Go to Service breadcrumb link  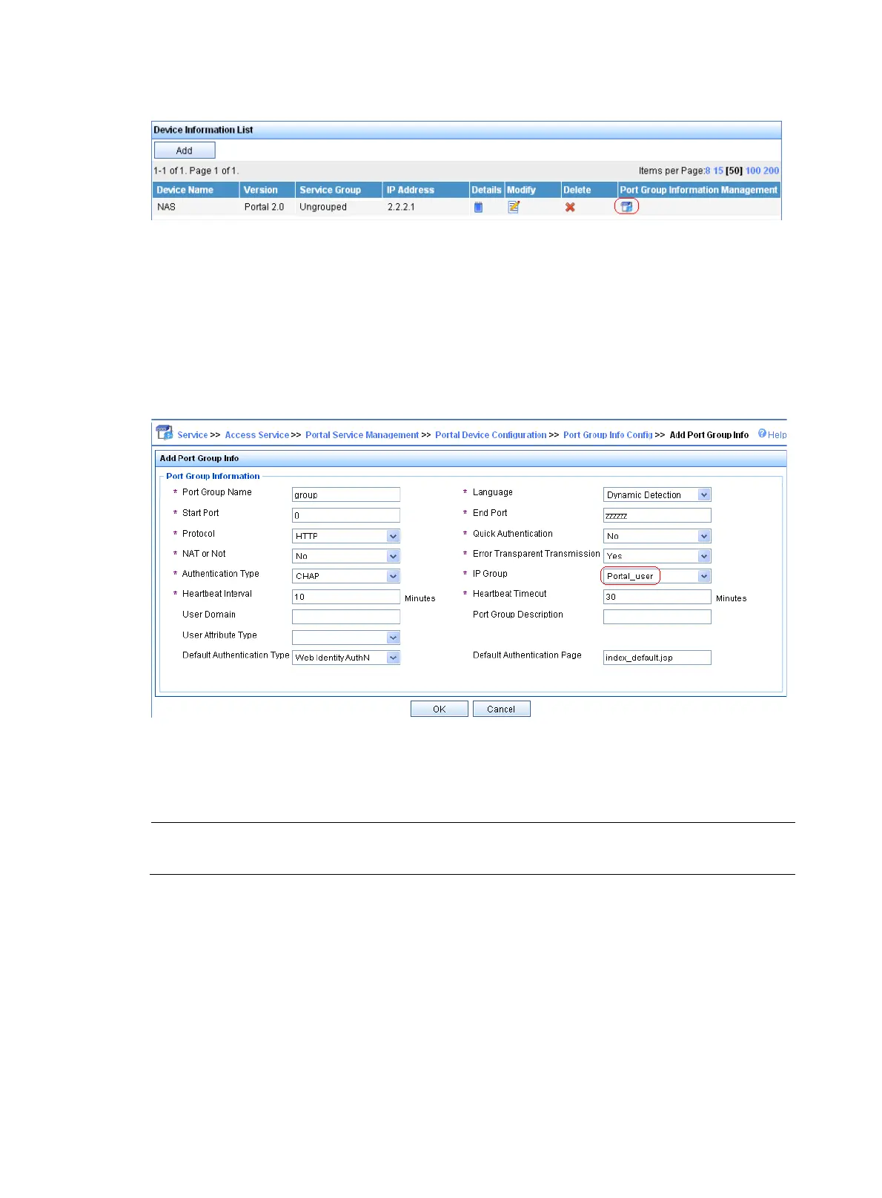[x=193, y=435]
